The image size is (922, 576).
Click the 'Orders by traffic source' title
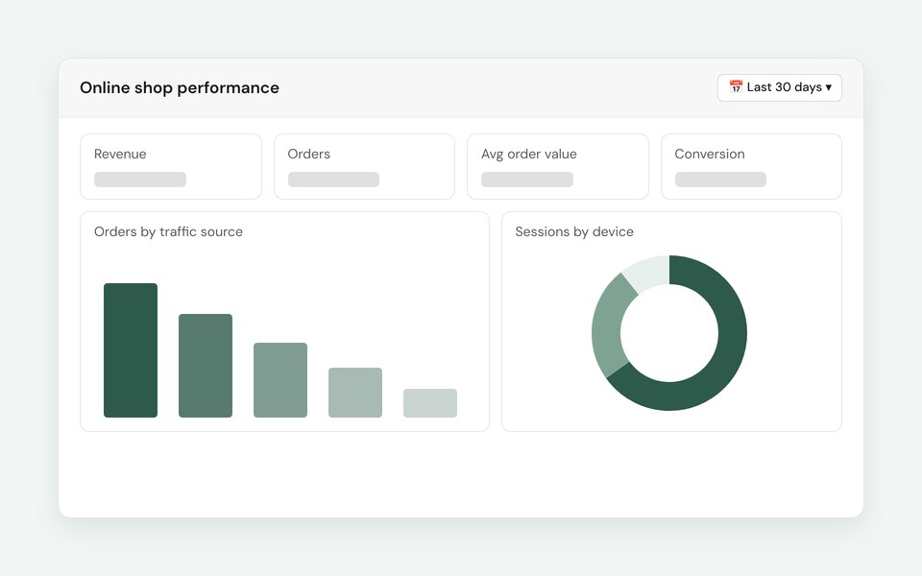coord(168,231)
